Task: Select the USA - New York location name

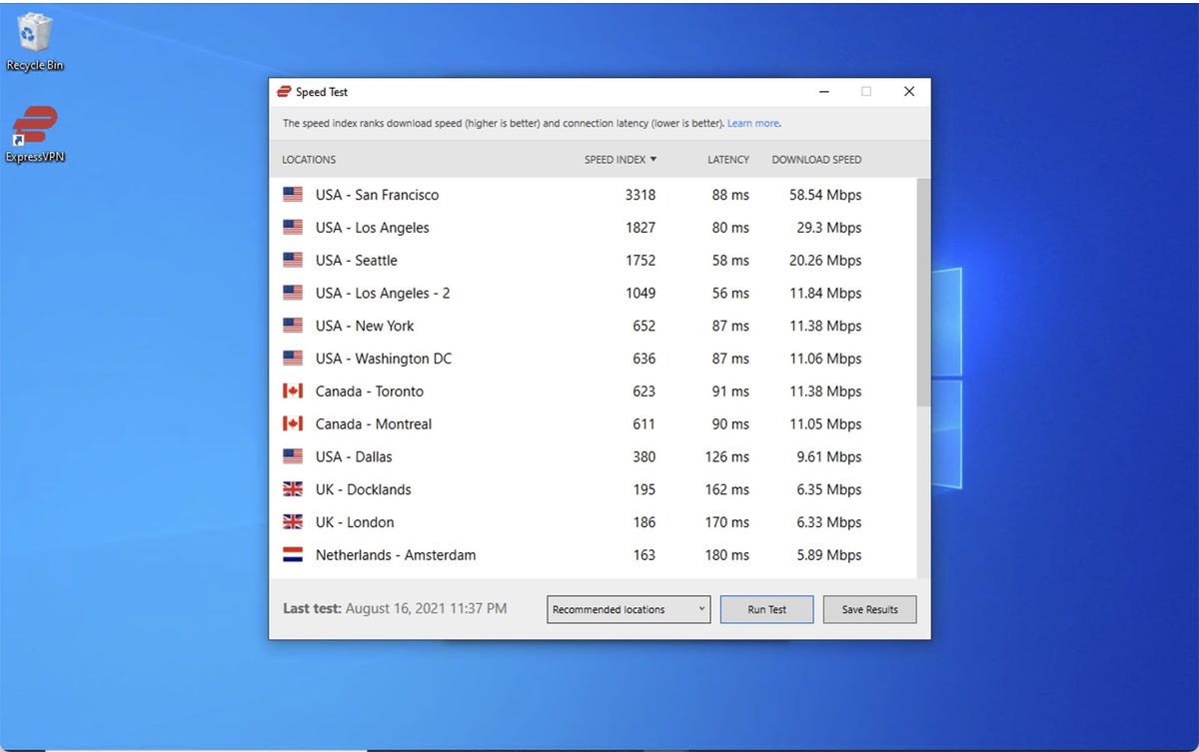Action: [x=365, y=326]
